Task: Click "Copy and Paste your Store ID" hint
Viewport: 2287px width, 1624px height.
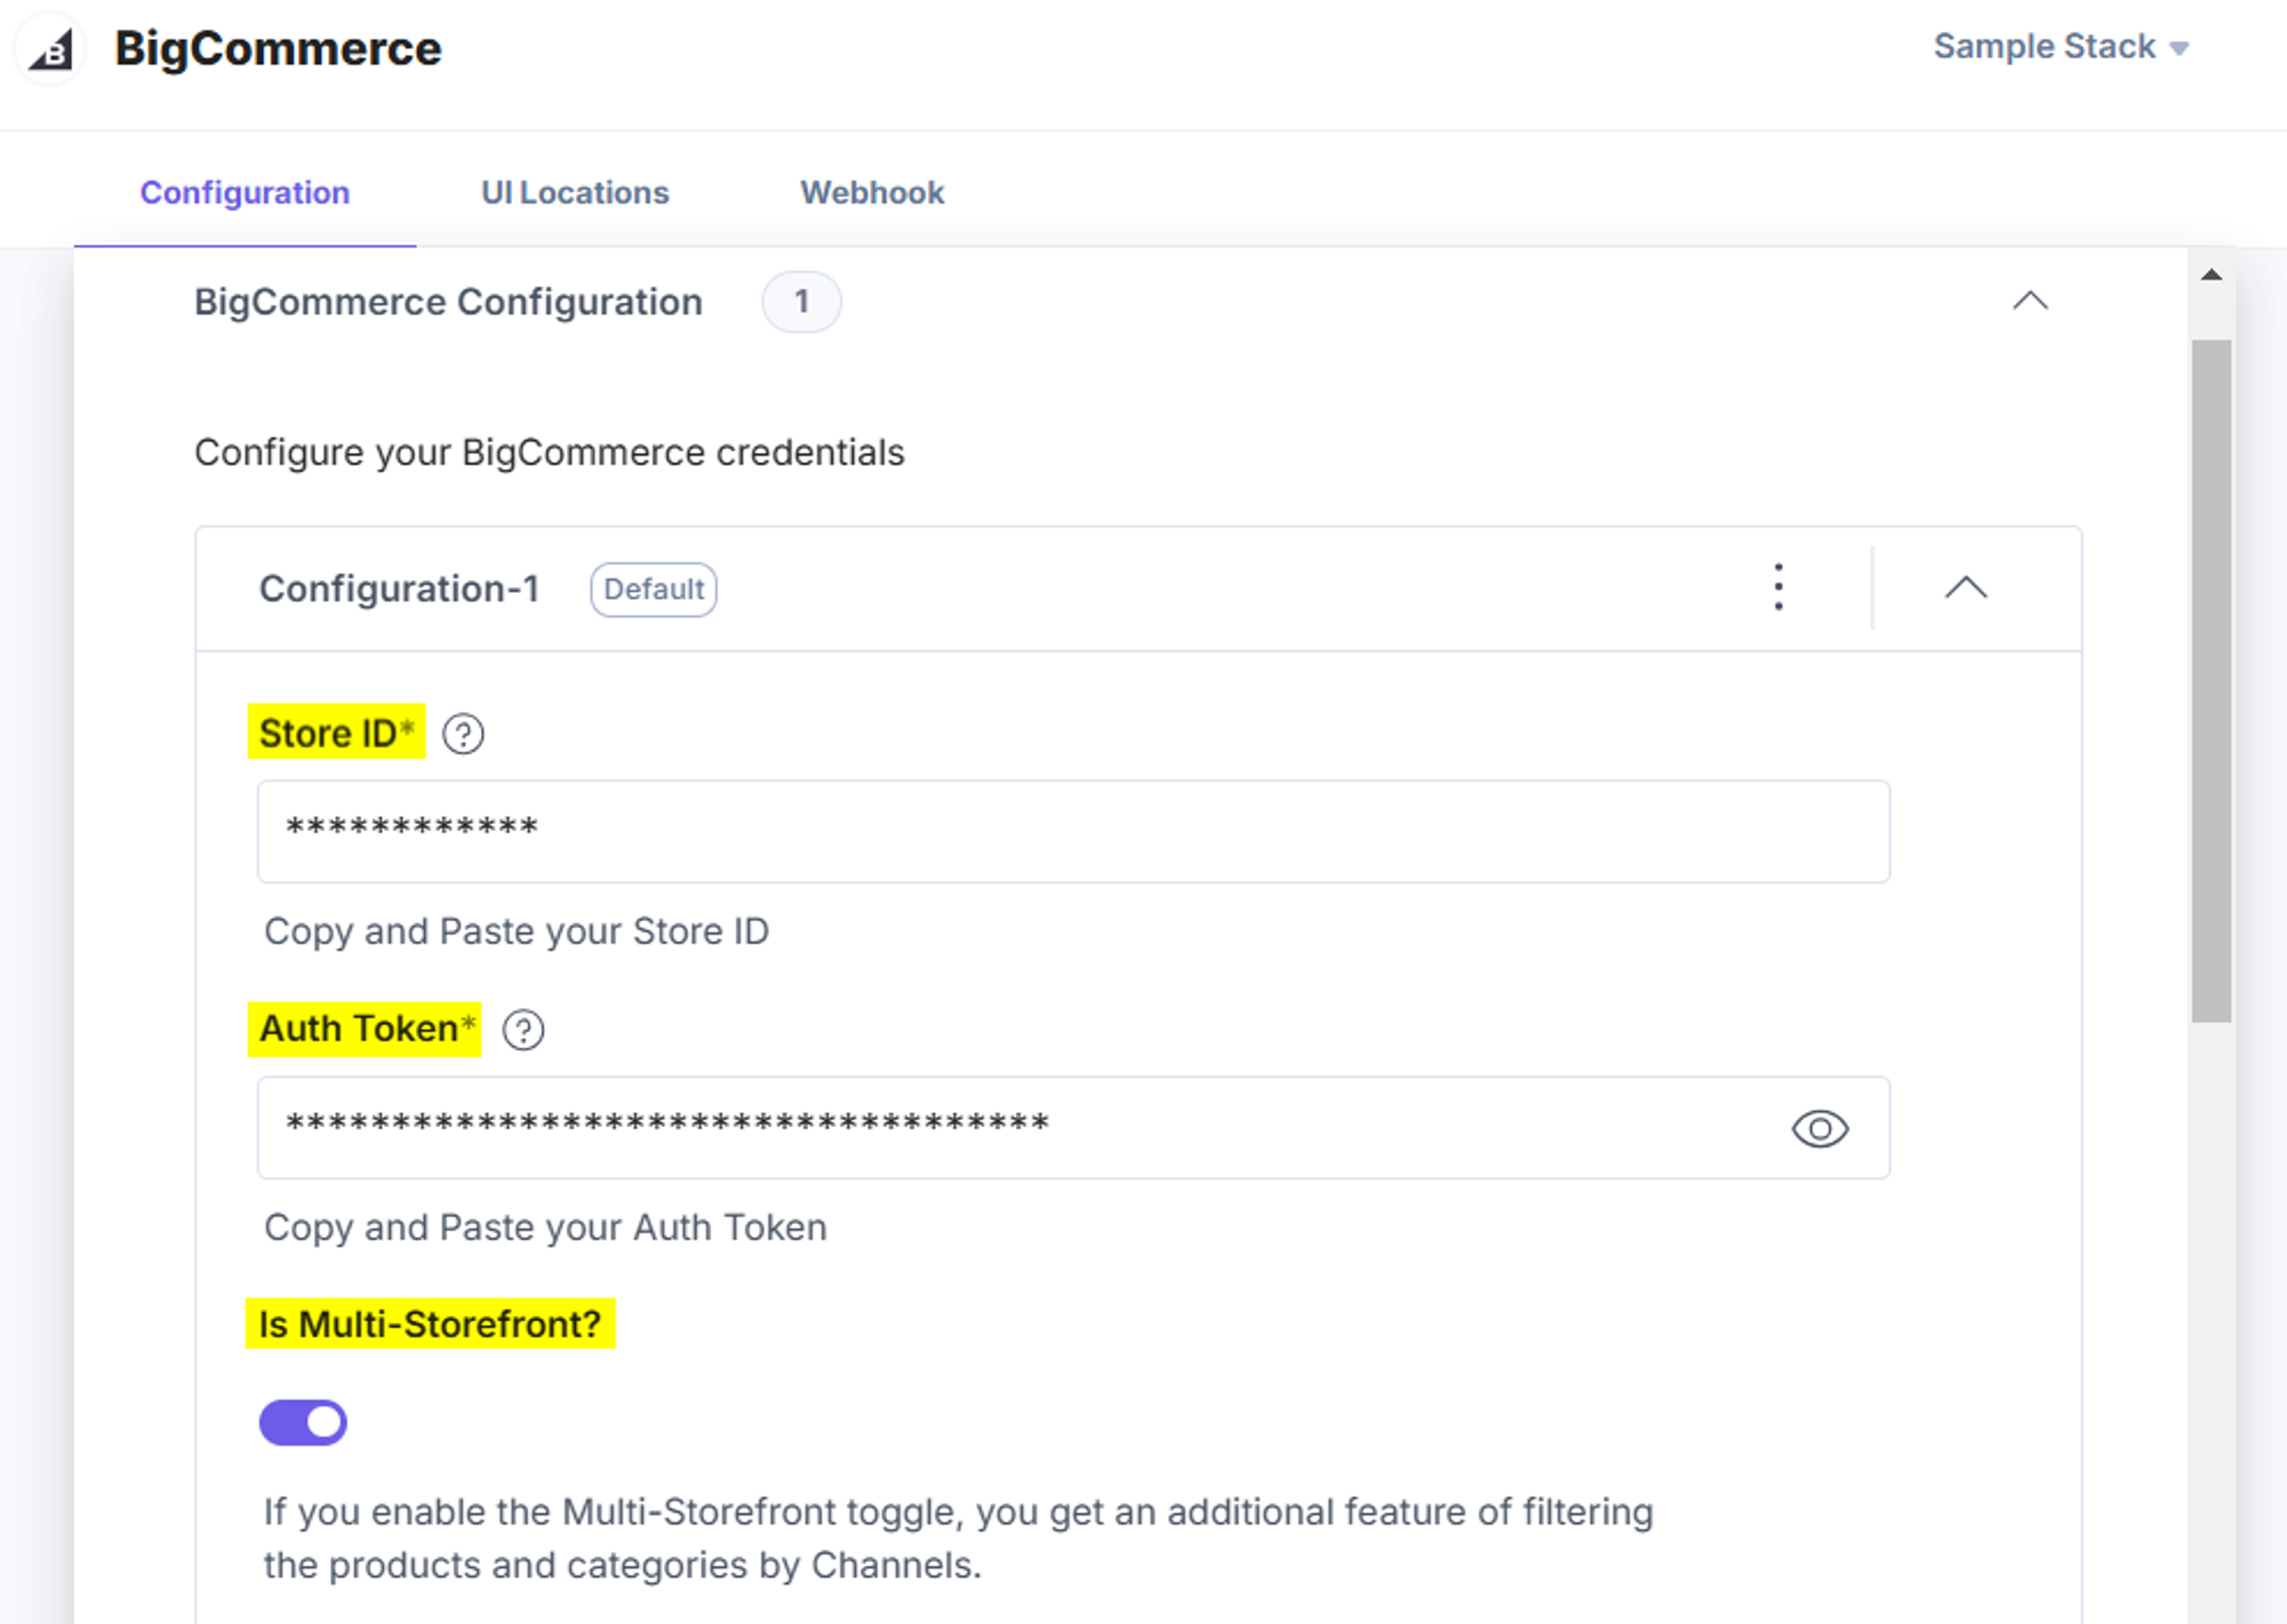Action: pyautogui.click(x=516, y=932)
